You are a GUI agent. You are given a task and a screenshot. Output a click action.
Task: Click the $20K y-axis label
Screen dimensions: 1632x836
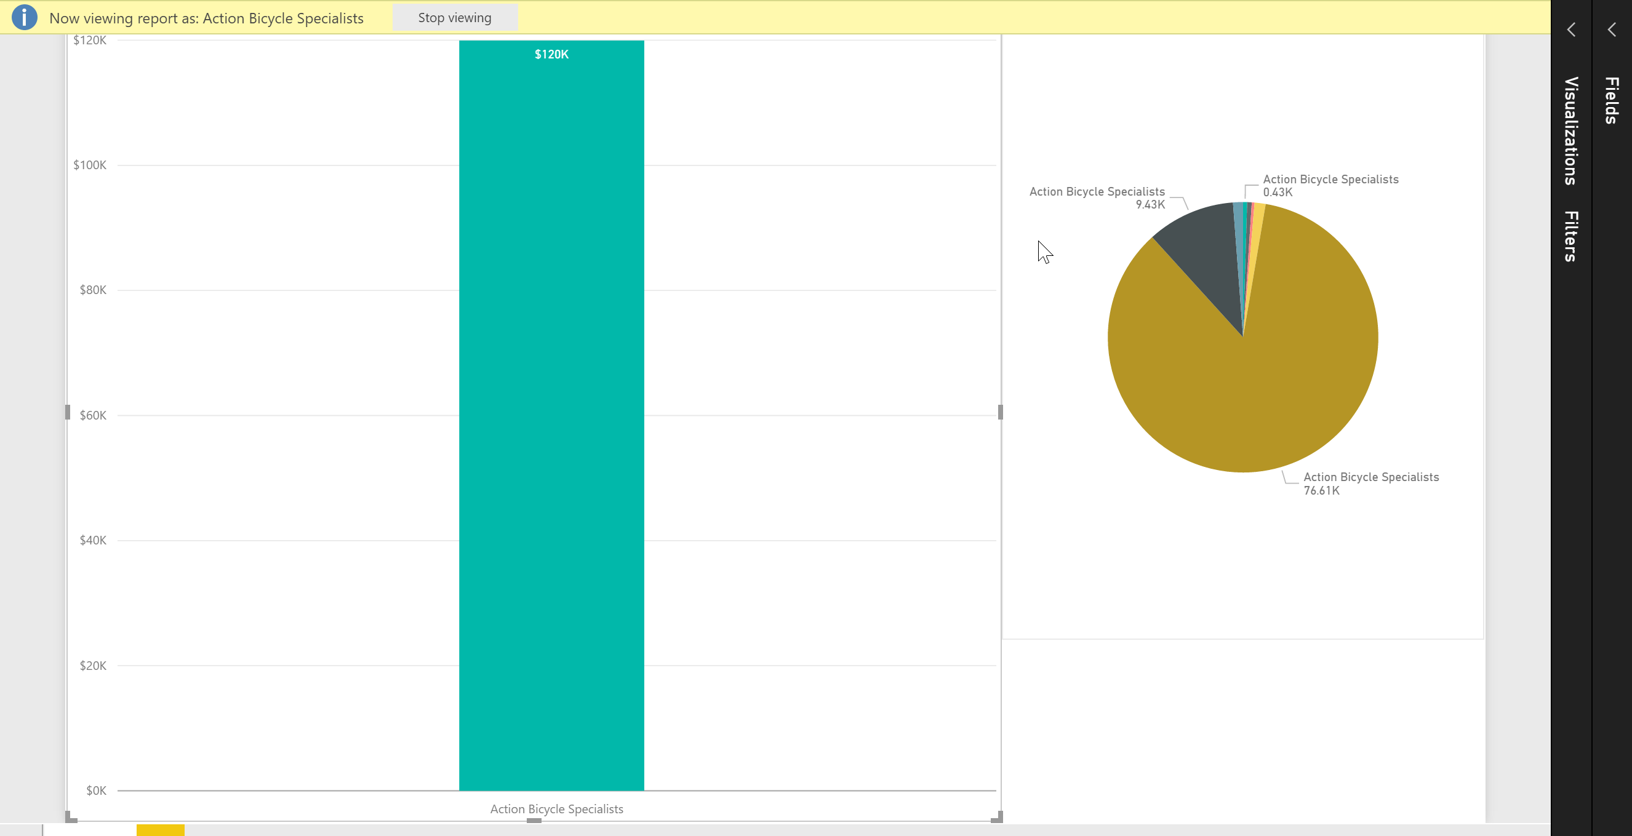click(93, 666)
